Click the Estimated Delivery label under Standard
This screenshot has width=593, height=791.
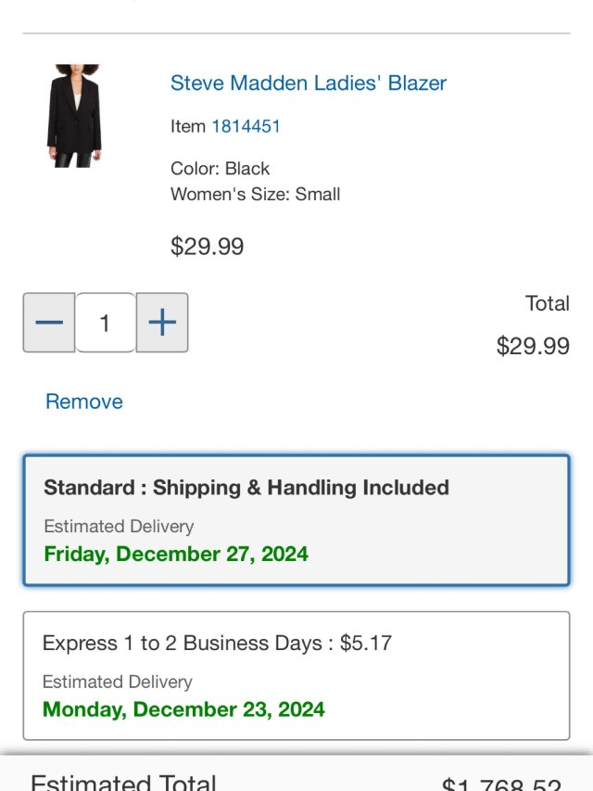[119, 527]
